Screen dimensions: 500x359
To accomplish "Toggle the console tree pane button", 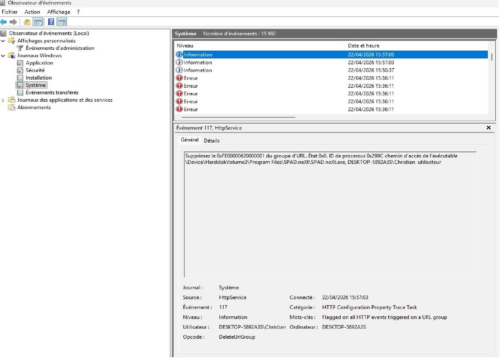I will tap(38, 22).
